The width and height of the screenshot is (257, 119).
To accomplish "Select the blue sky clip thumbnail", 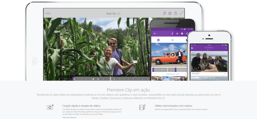I will tap(167, 78).
